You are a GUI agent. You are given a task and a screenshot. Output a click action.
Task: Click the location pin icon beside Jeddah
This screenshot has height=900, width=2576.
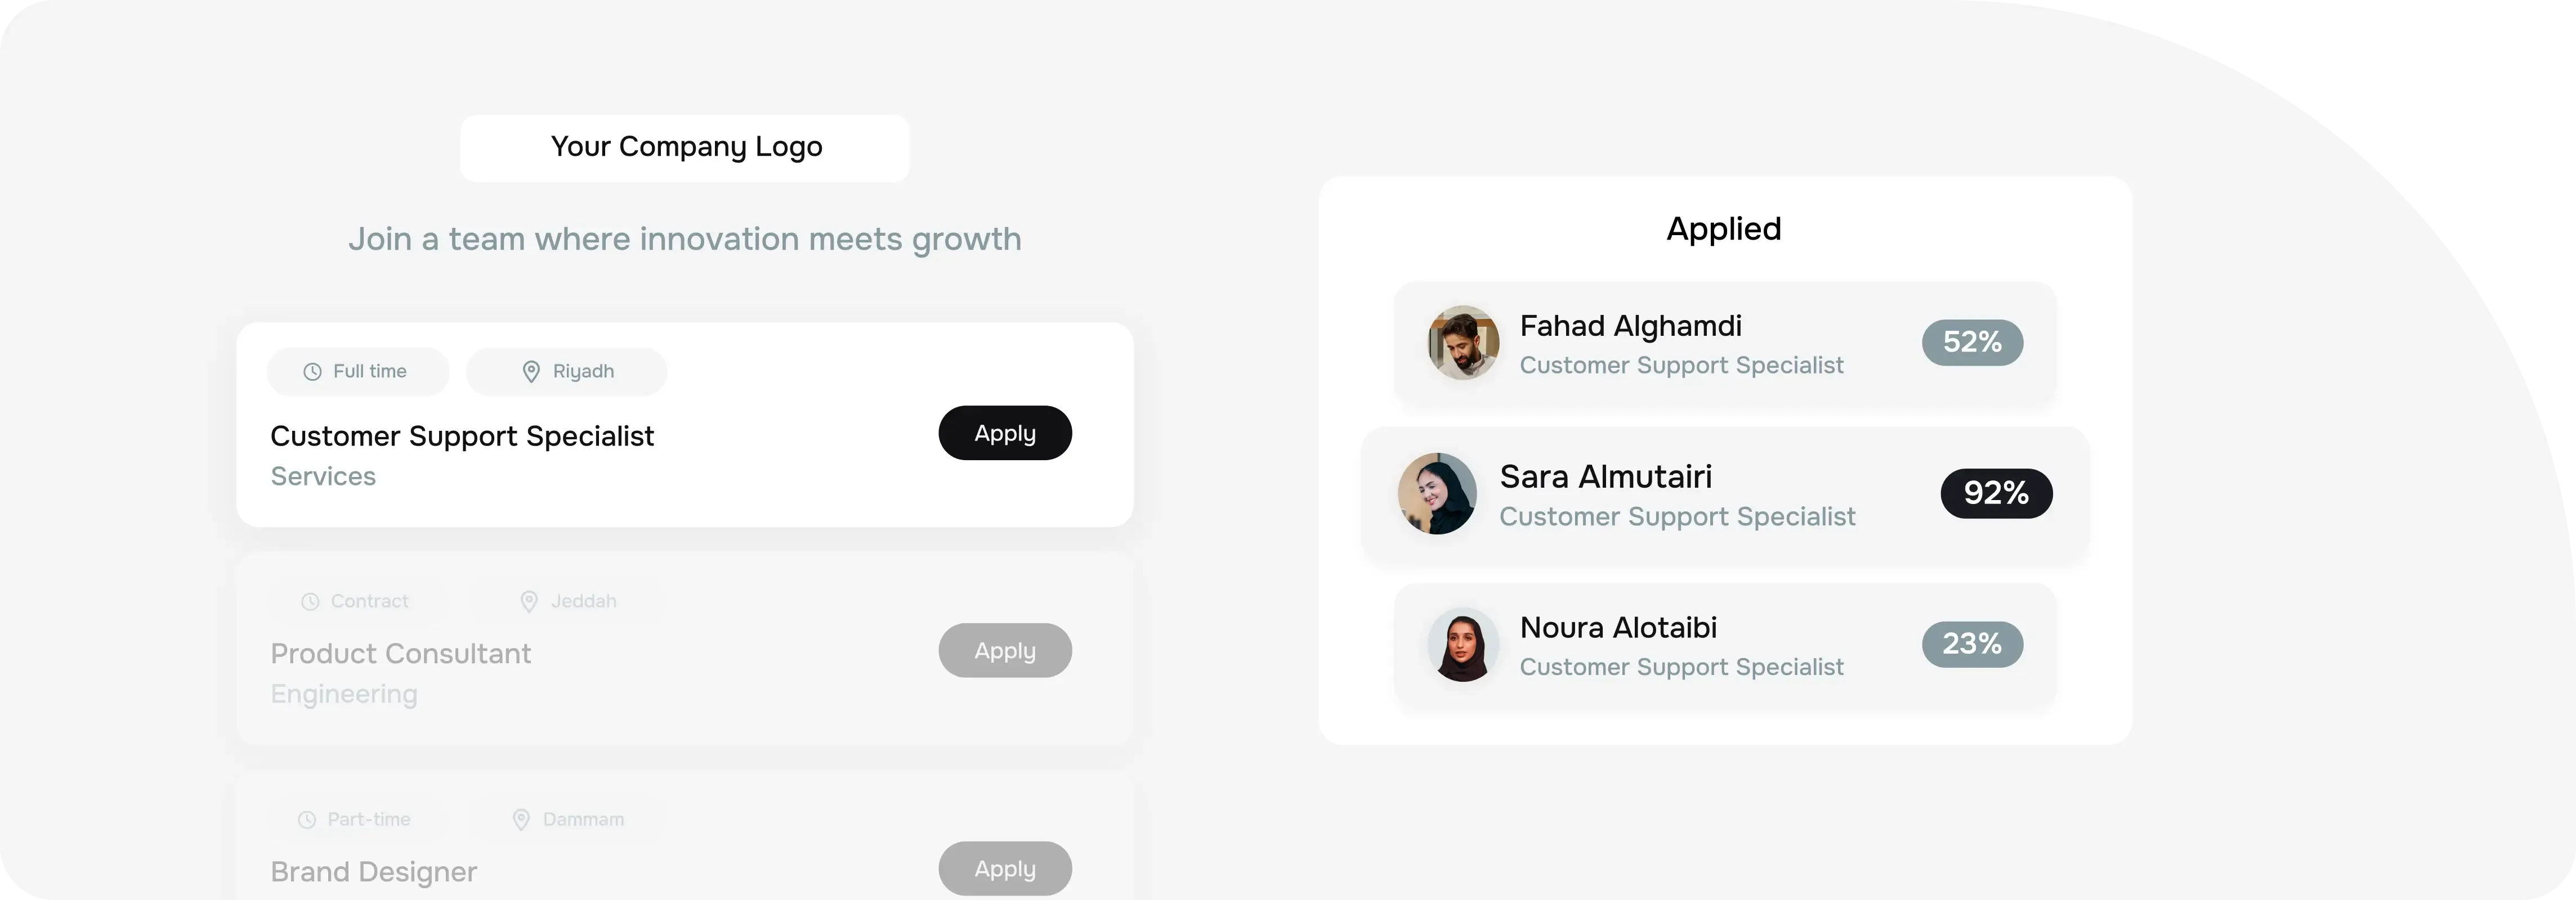click(x=529, y=600)
